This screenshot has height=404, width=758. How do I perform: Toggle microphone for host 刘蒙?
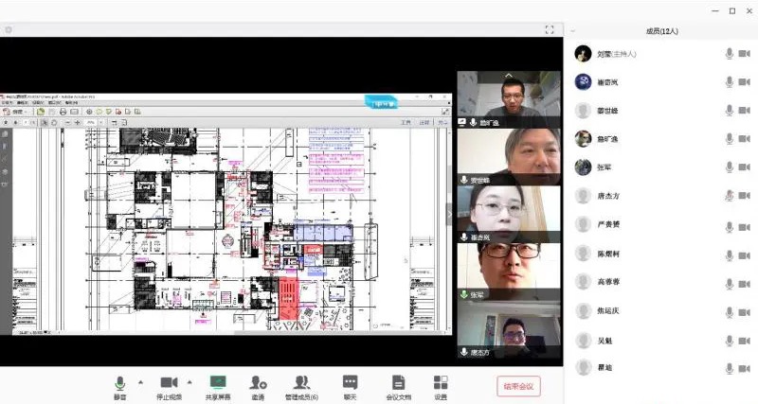pyautogui.click(x=729, y=54)
